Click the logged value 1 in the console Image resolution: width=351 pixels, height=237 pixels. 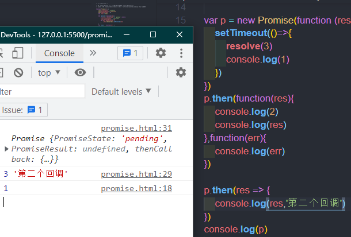(6, 189)
